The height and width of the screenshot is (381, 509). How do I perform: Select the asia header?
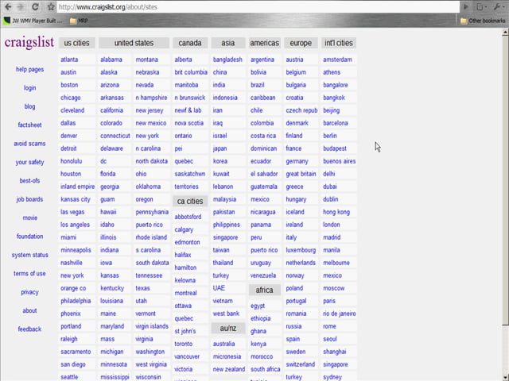coord(228,43)
